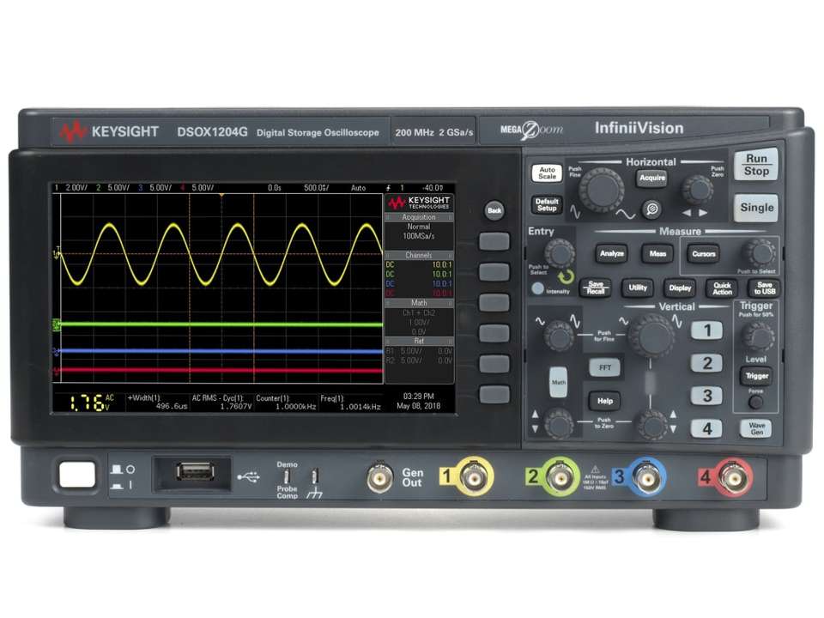Activate the horizontal zoom magnifier key
The width and height of the screenshot is (824, 618).
(x=651, y=209)
